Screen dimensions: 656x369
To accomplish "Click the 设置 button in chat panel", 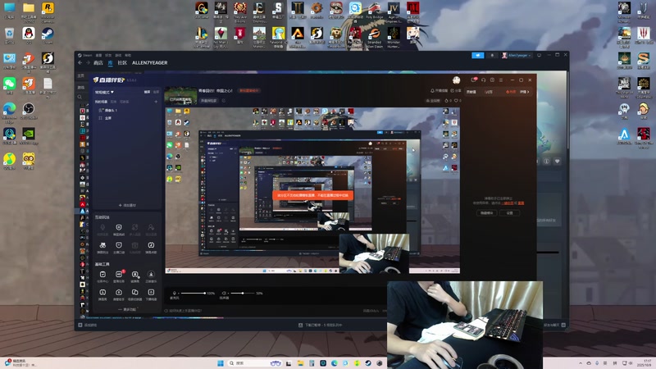I will click(509, 213).
